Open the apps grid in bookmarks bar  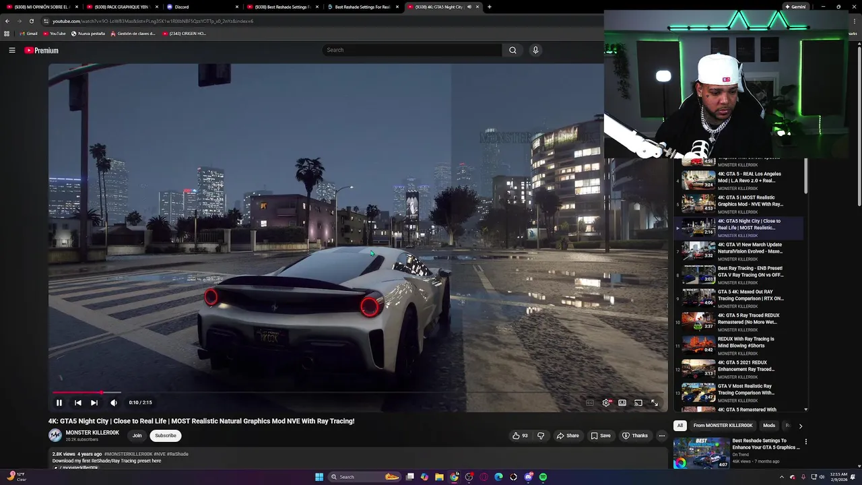[x=7, y=34]
